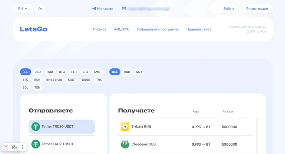Filter send currencies by BTC
285x154 pixels.
(62, 72)
